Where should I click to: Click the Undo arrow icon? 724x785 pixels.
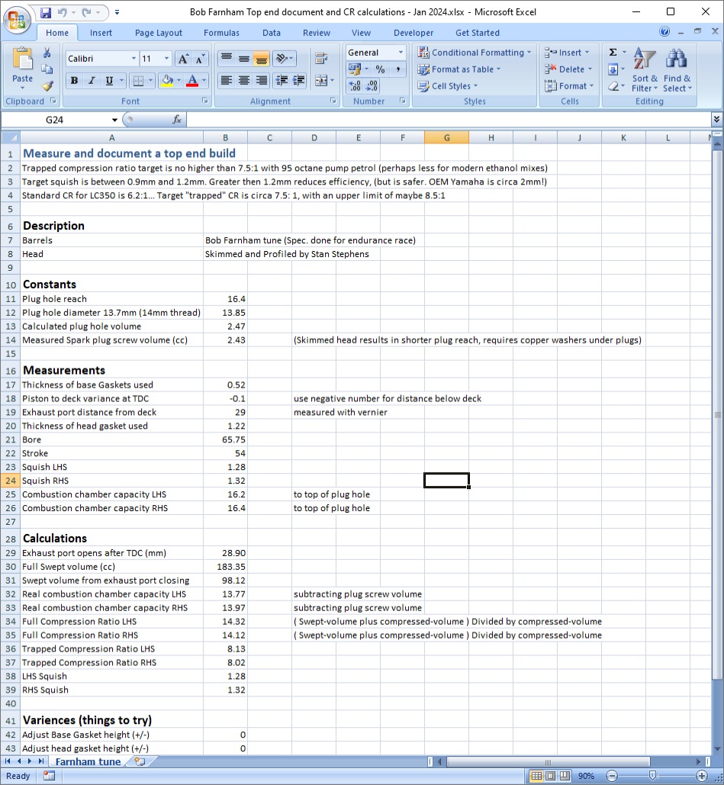click(x=63, y=12)
